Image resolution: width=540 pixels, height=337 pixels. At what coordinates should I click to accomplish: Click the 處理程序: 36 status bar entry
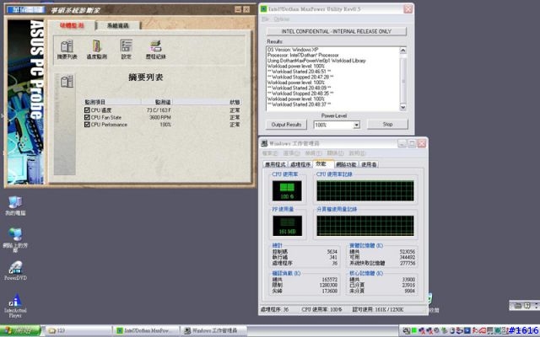tap(274, 309)
